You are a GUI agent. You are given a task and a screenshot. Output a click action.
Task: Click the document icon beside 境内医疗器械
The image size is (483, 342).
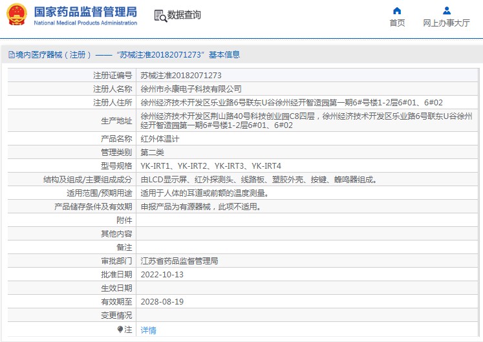point(12,55)
